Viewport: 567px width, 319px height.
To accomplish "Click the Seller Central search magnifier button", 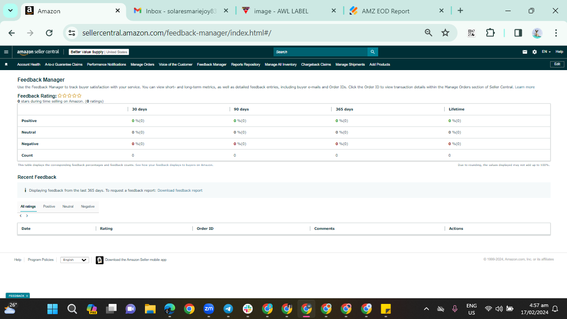I will point(373,52).
